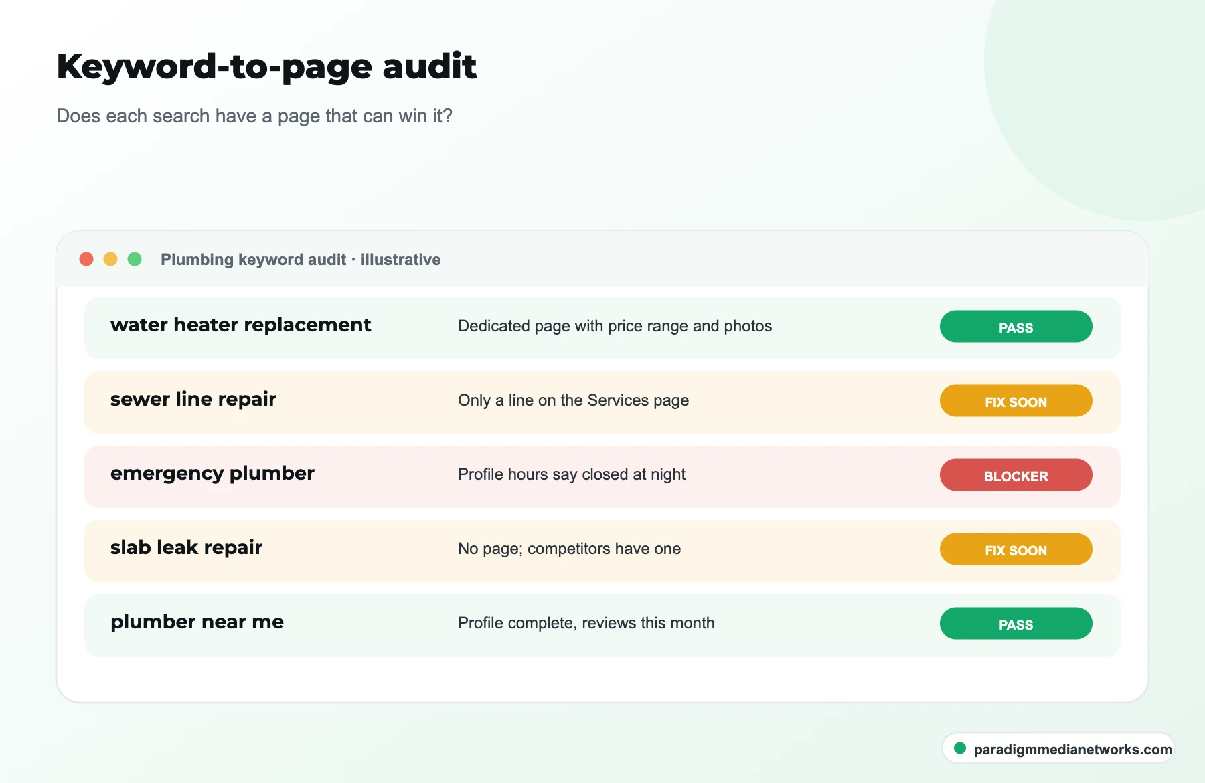
Task: Click the FIX SOON badge for slab leak repair
Action: [x=1016, y=549]
